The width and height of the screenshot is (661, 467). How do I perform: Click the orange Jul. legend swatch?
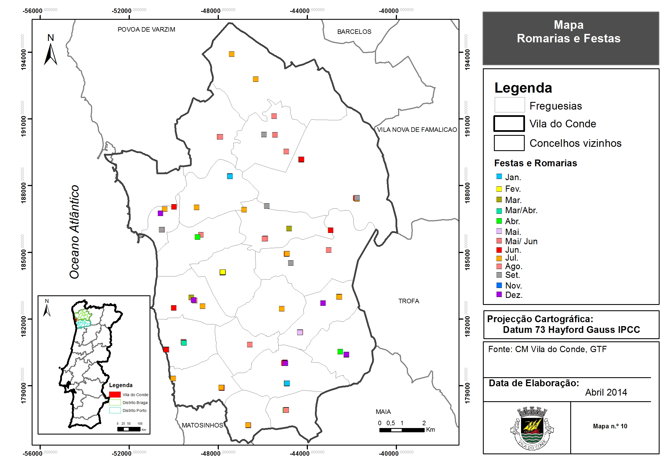coord(499,258)
